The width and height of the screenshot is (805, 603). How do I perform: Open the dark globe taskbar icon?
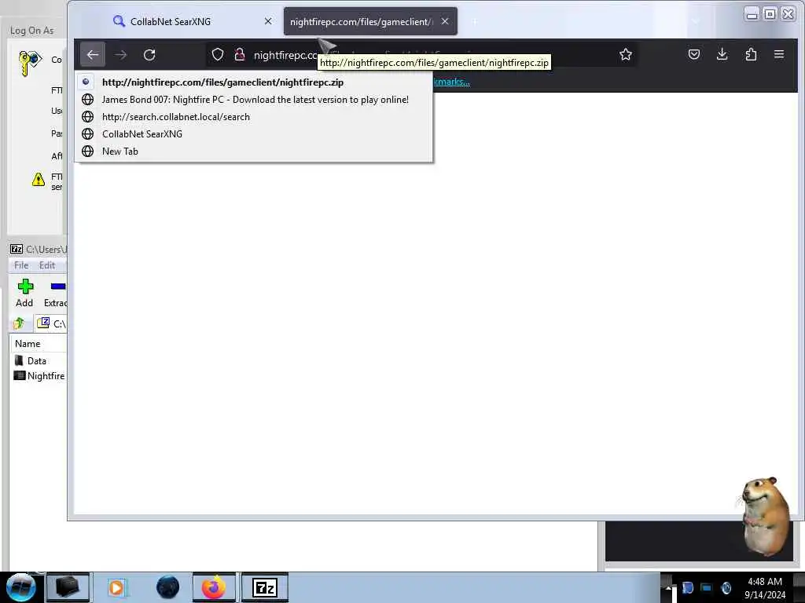(167, 587)
